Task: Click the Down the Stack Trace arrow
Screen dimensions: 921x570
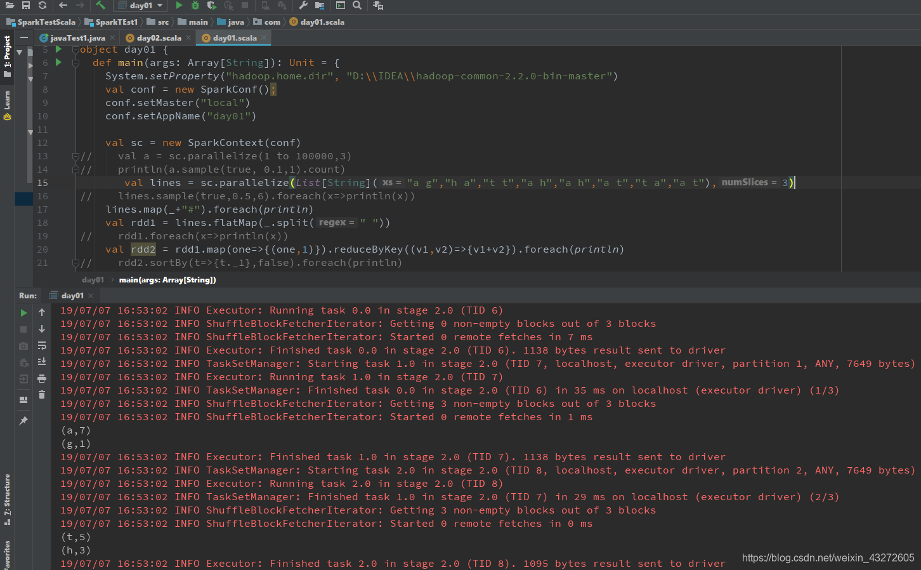Action: point(42,329)
